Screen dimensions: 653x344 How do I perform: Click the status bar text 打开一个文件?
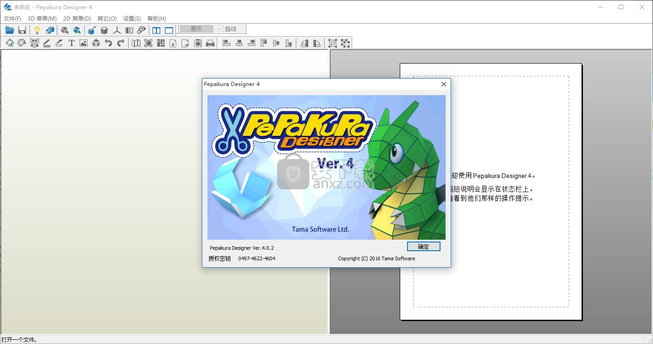[19, 340]
